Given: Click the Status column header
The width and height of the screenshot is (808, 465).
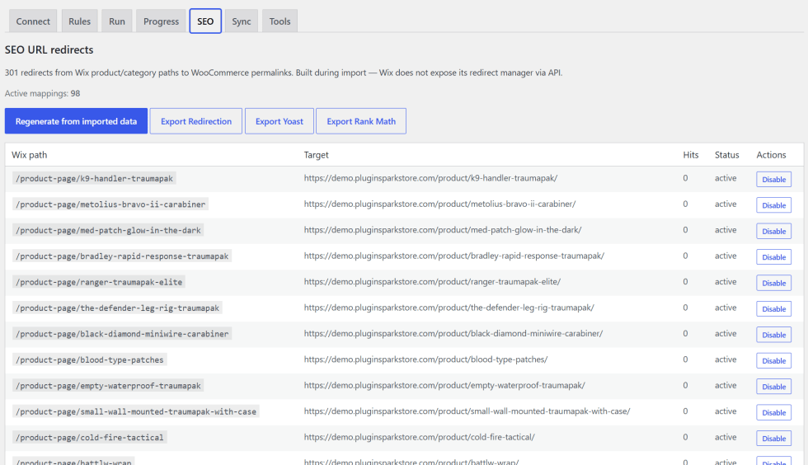Looking at the screenshot, I should pos(726,155).
